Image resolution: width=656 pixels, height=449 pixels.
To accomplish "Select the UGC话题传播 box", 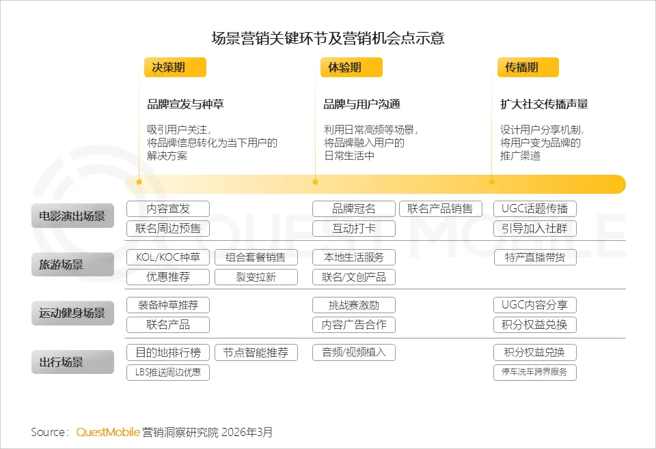I will [534, 209].
